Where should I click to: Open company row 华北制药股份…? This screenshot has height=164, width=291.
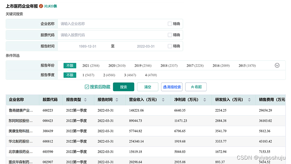(21, 141)
